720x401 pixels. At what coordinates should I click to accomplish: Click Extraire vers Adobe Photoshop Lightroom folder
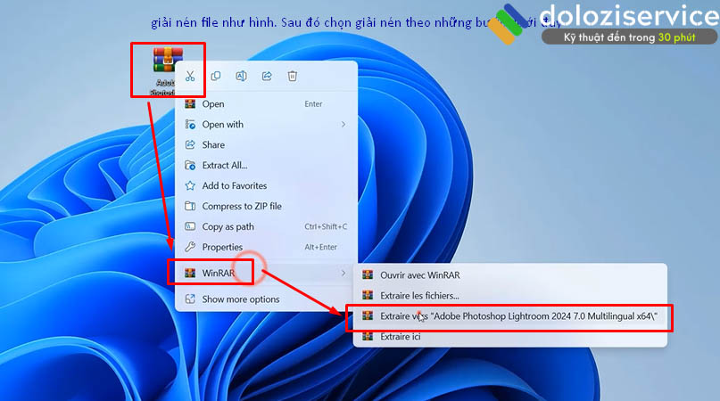click(509, 316)
